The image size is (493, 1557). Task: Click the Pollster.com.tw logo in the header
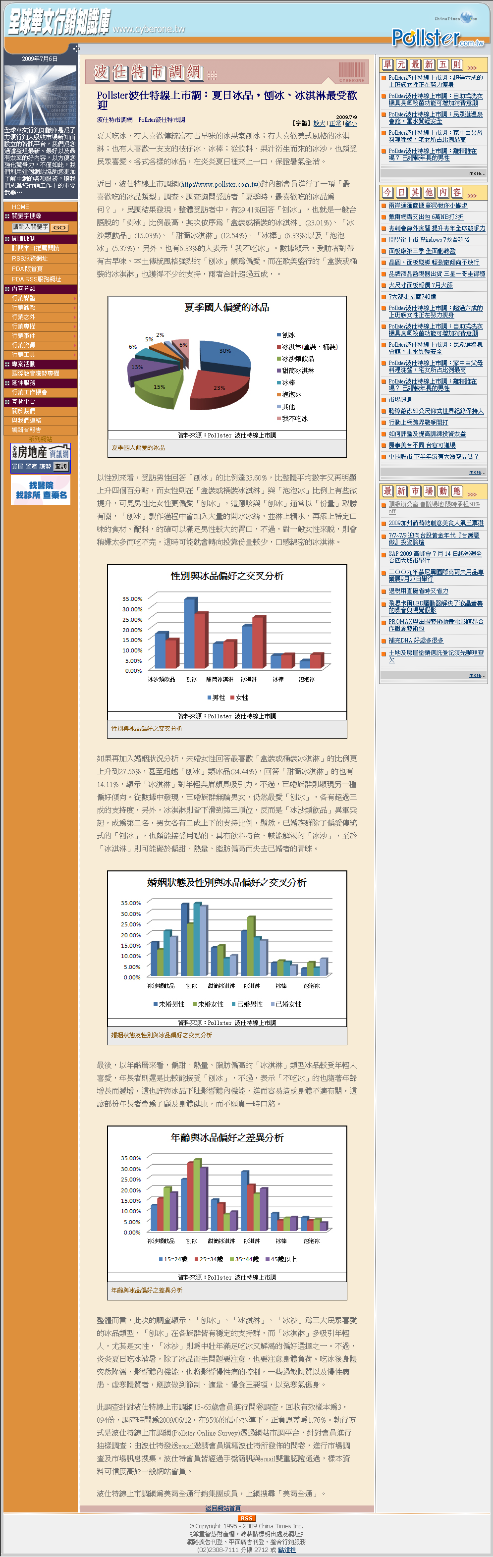(438, 38)
